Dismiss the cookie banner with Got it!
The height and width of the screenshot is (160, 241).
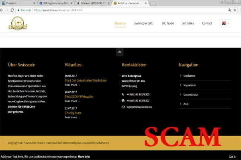(233, 157)
